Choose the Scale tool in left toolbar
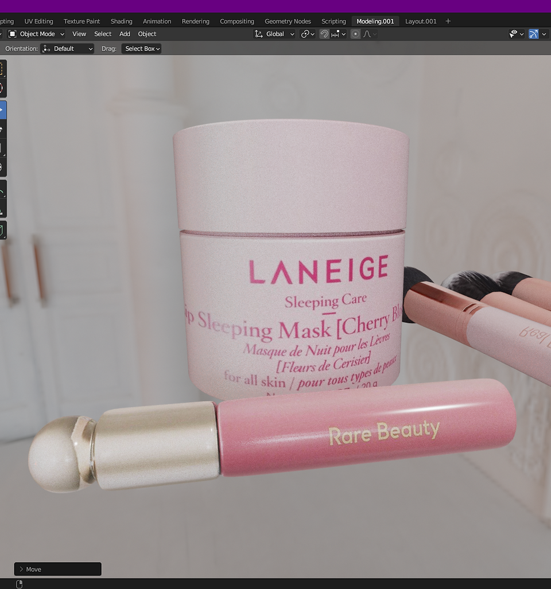This screenshot has height=589, width=551. coord(2,148)
